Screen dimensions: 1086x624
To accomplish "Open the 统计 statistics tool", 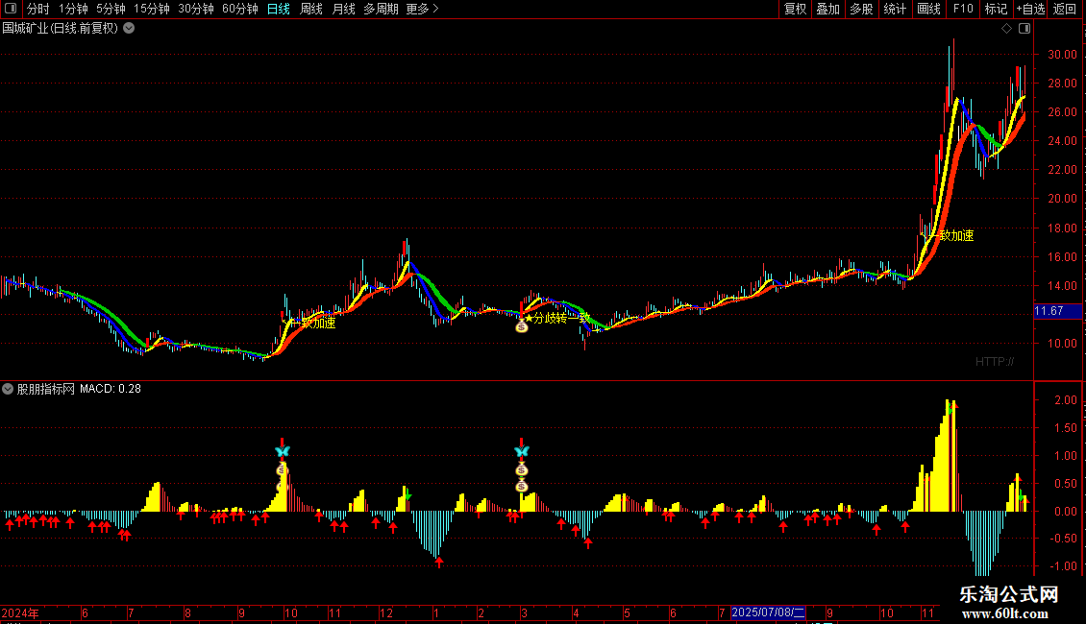I will [x=894, y=9].
